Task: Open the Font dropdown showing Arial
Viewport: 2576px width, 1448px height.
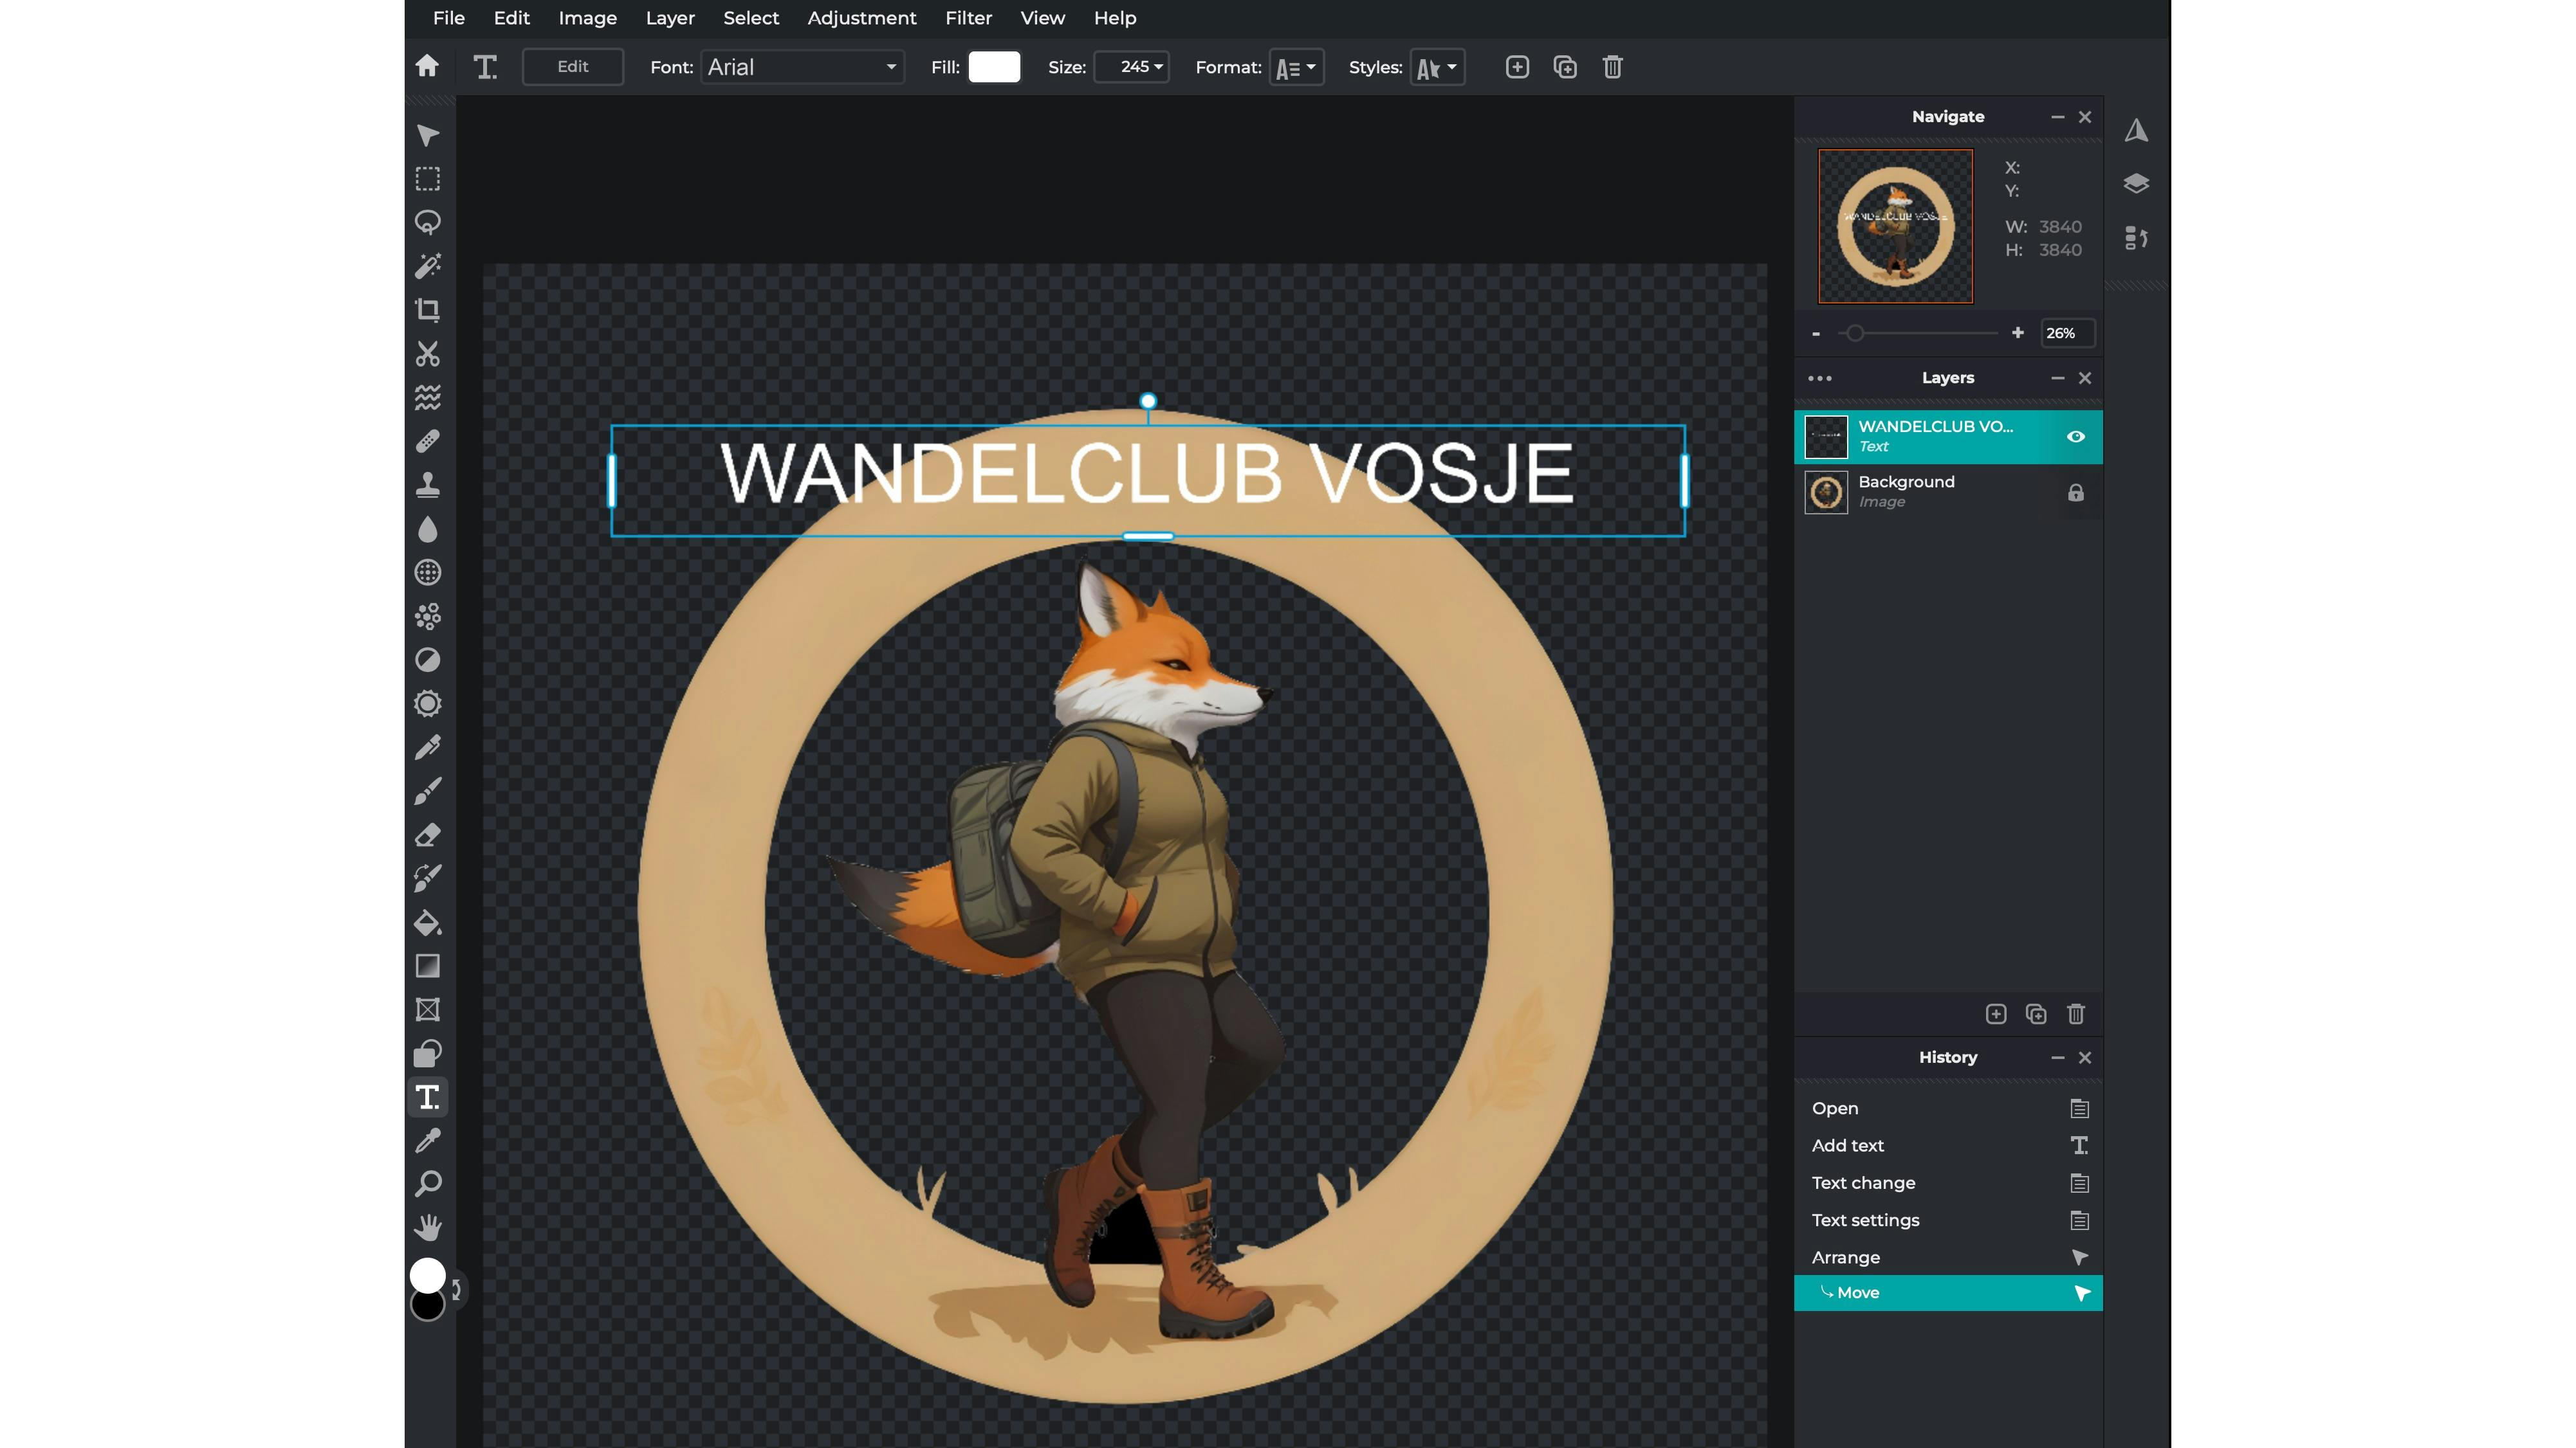Action: click(802, 67)
